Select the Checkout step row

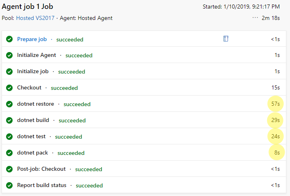point(144,88)
